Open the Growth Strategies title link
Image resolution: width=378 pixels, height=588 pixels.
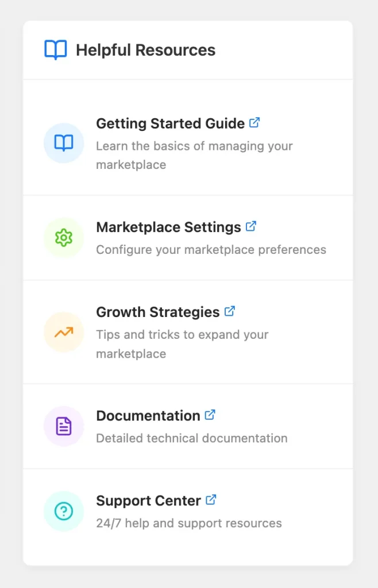(158, 312)
